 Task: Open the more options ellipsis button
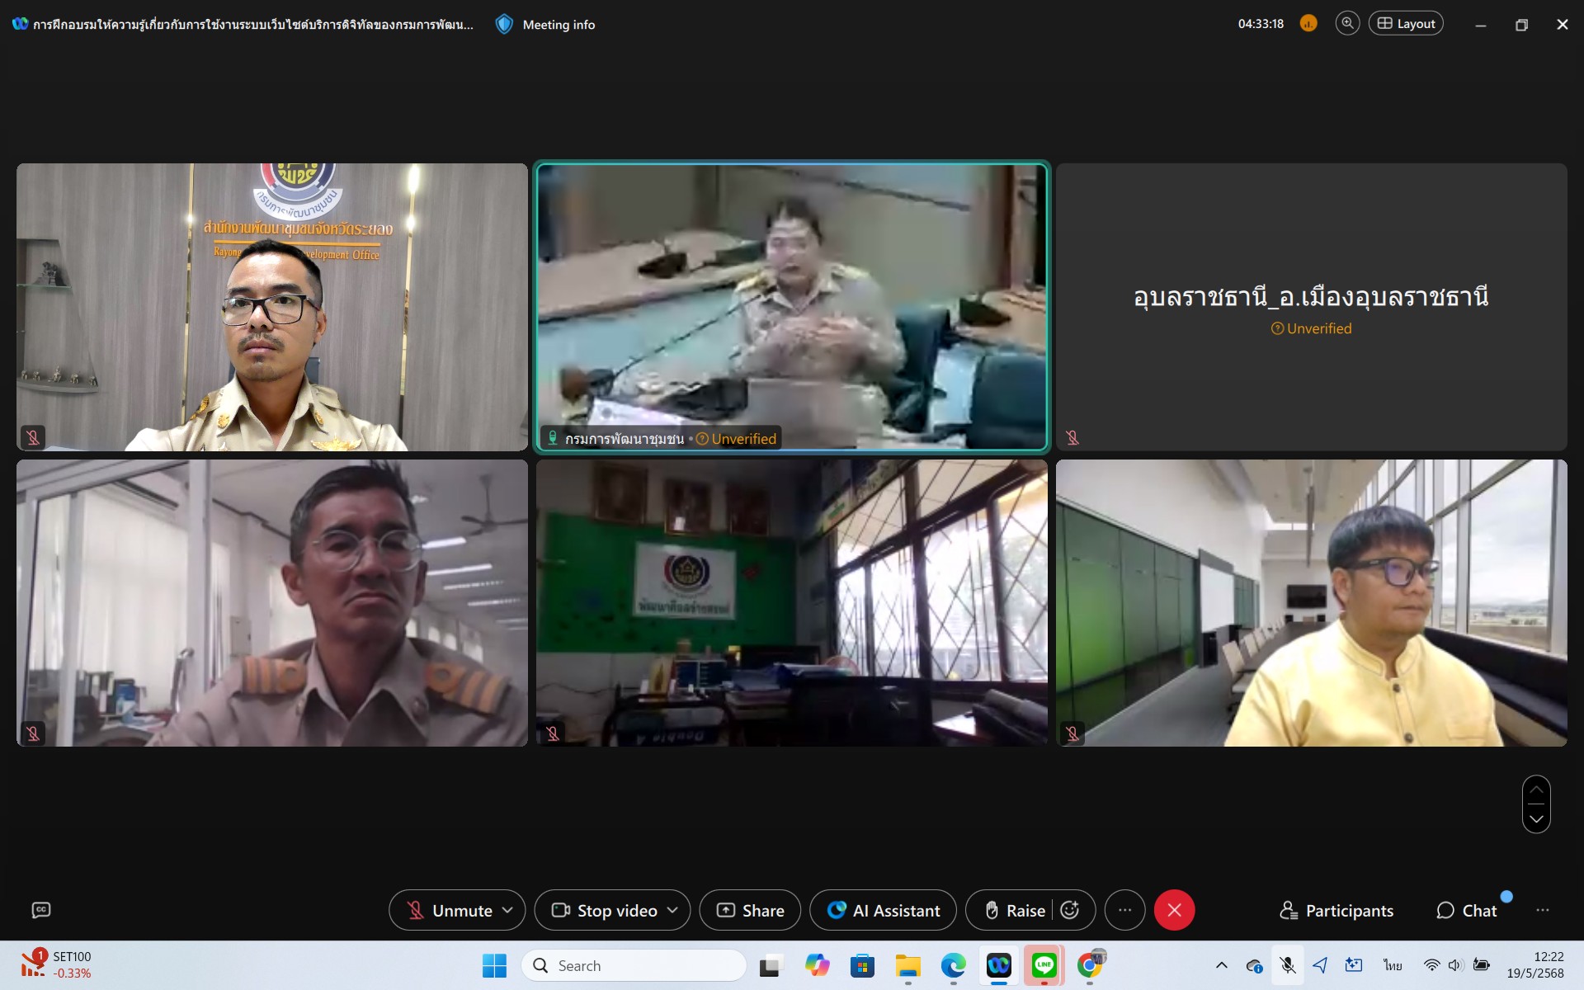1124,910
